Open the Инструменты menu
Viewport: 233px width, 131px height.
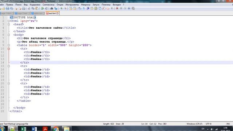point(72,5)
